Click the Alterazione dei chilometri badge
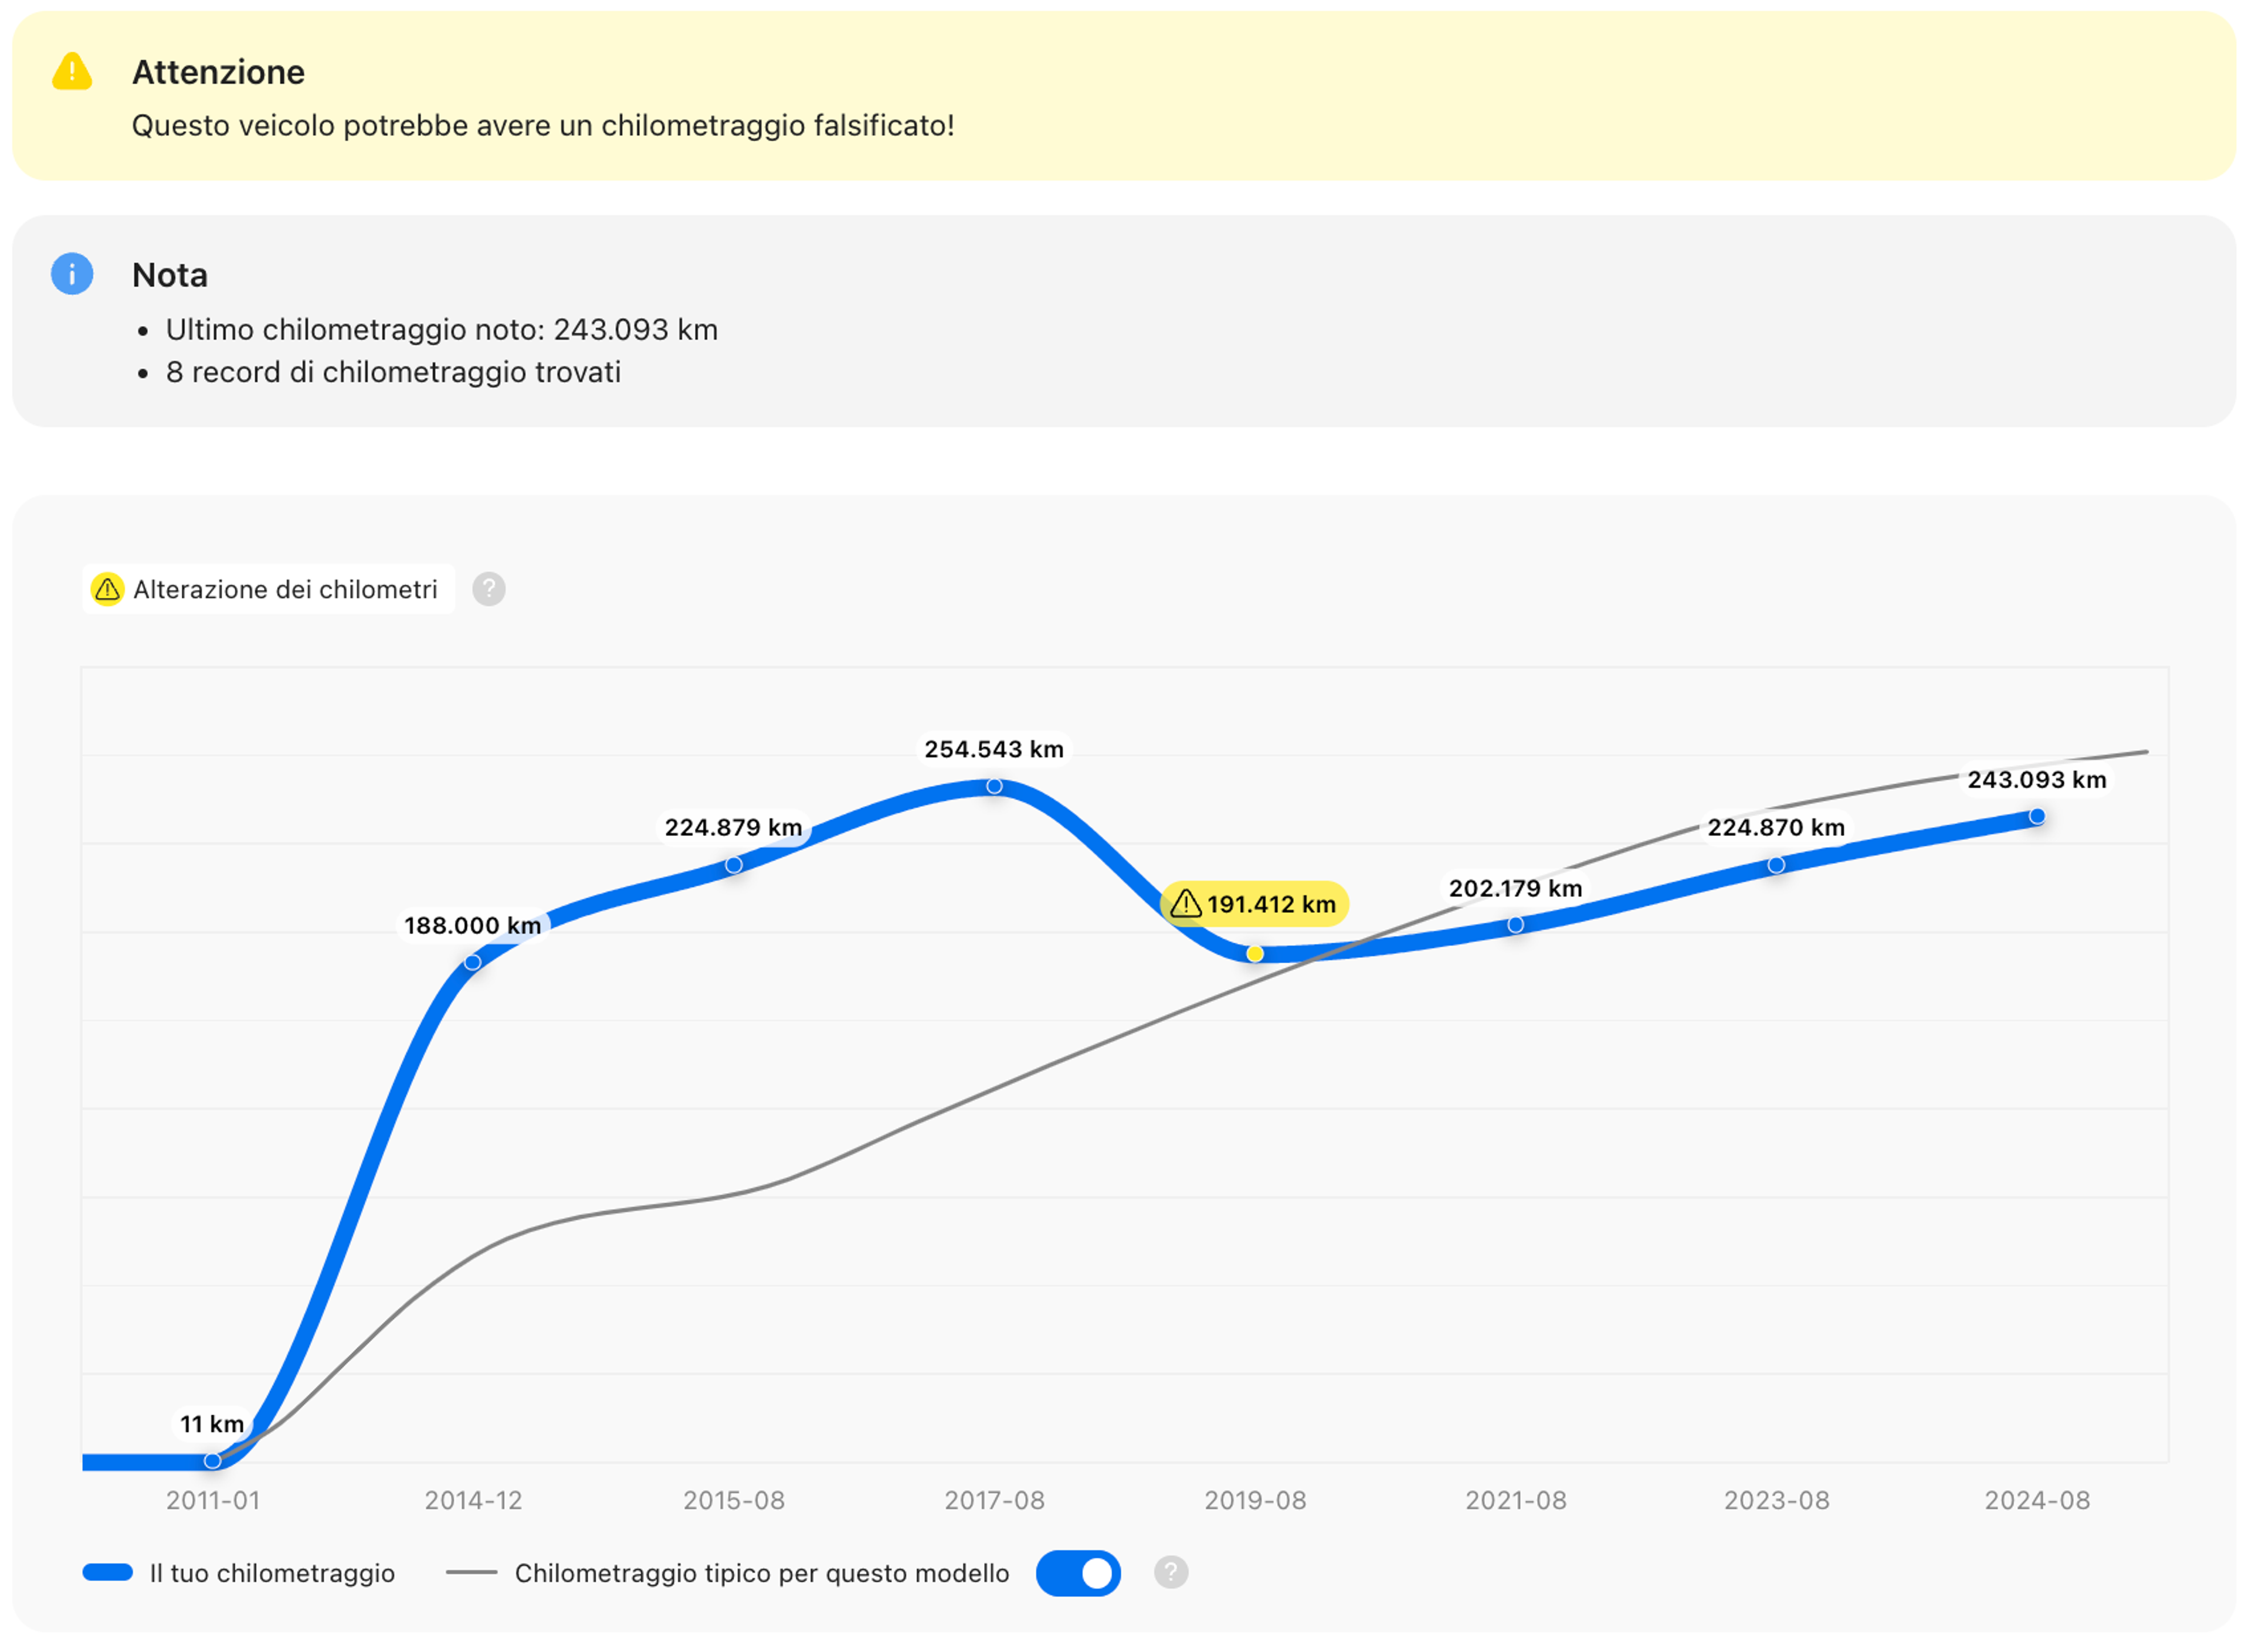The image size is (2252, 1652). [268, 590]
